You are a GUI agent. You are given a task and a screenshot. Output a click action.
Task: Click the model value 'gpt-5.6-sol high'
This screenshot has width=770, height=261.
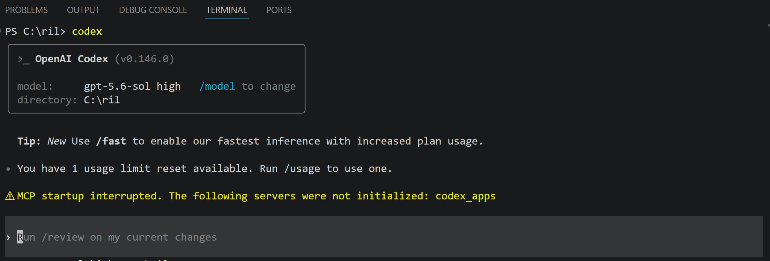[x=132, y=86]
